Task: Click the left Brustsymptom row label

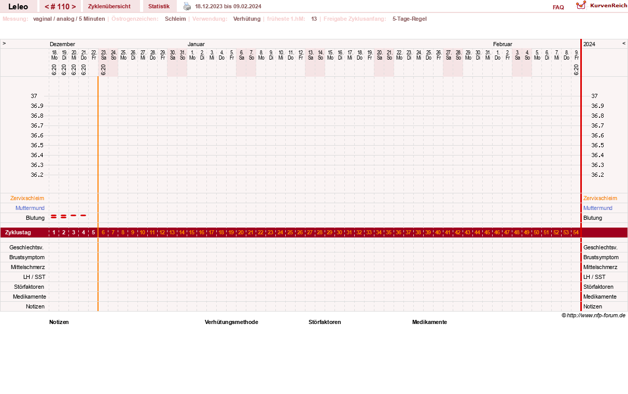Action: click(x=26, y=257)
